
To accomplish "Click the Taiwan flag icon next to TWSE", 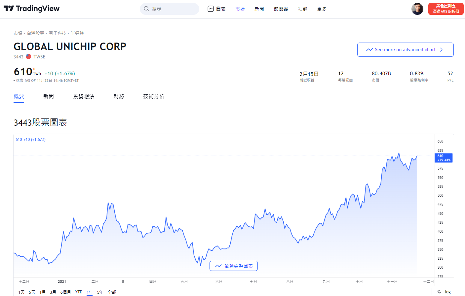I will click(x=28, y=56).
